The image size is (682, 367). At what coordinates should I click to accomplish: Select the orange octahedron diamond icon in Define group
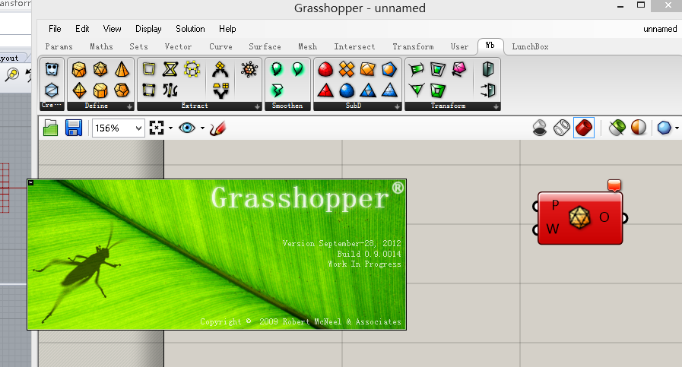click(x=79, y=90)
